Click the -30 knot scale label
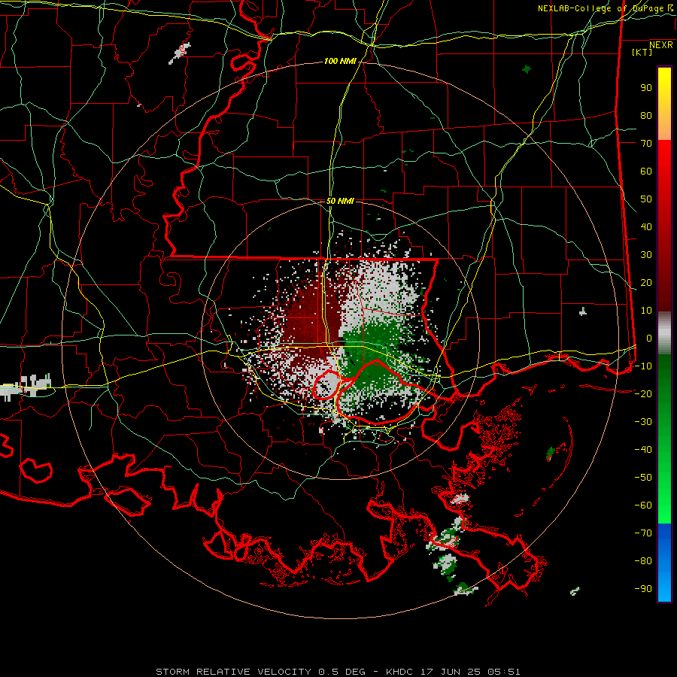 point(643,422)
